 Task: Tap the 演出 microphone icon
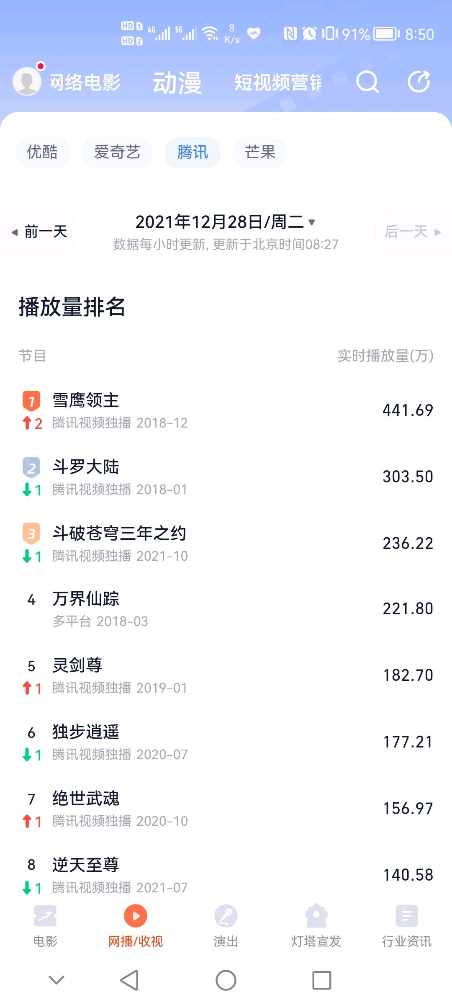[x=226, y=916]
